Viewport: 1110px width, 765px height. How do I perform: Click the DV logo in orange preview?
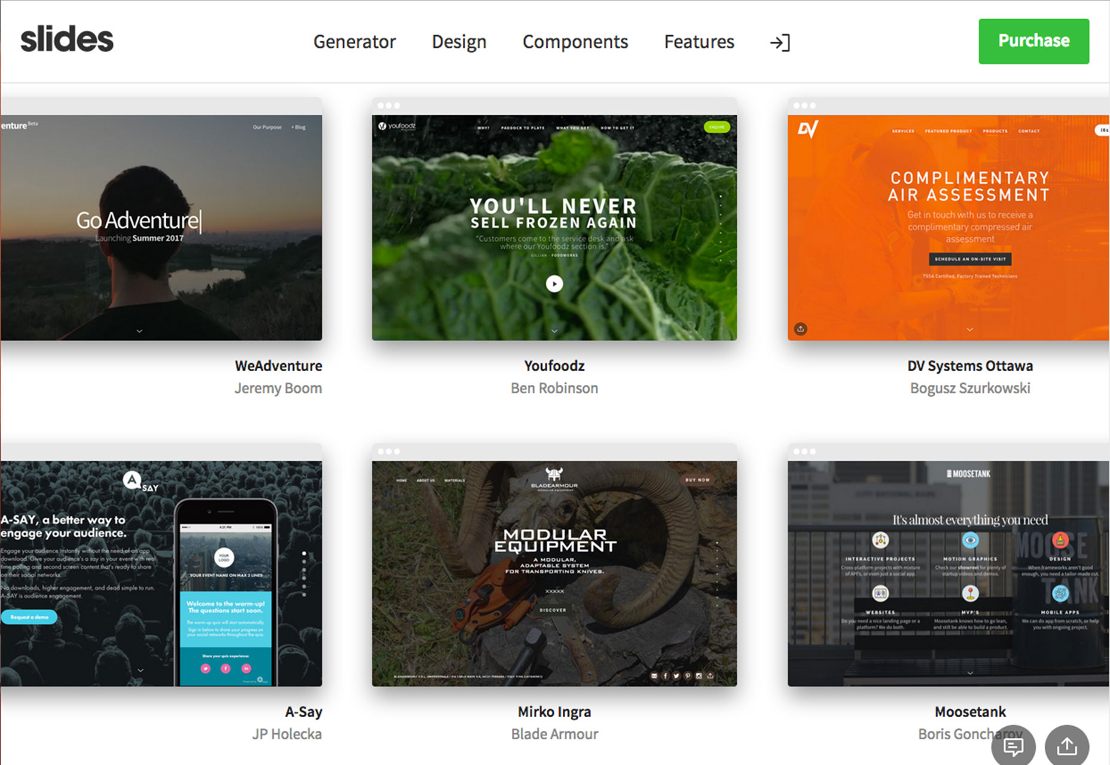(x=808, y=129)
